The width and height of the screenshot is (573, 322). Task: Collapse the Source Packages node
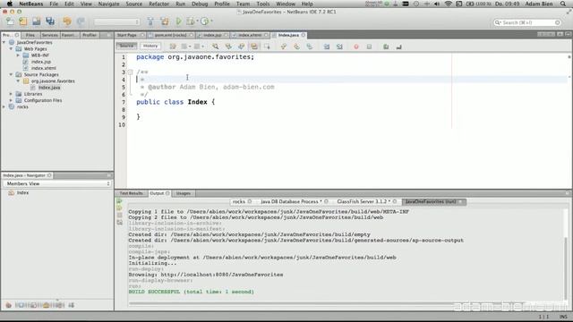(11, 74)
